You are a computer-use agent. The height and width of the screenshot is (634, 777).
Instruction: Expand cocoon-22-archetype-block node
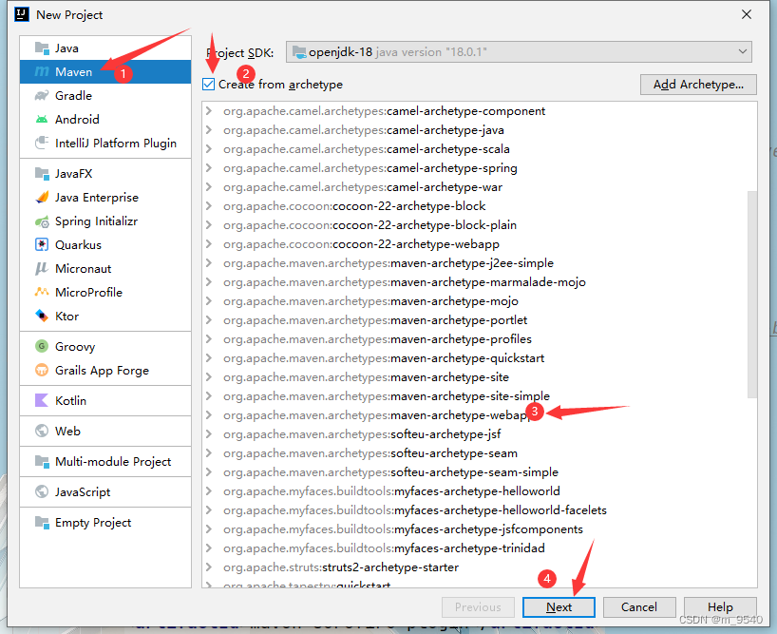(x=209, y=205)
